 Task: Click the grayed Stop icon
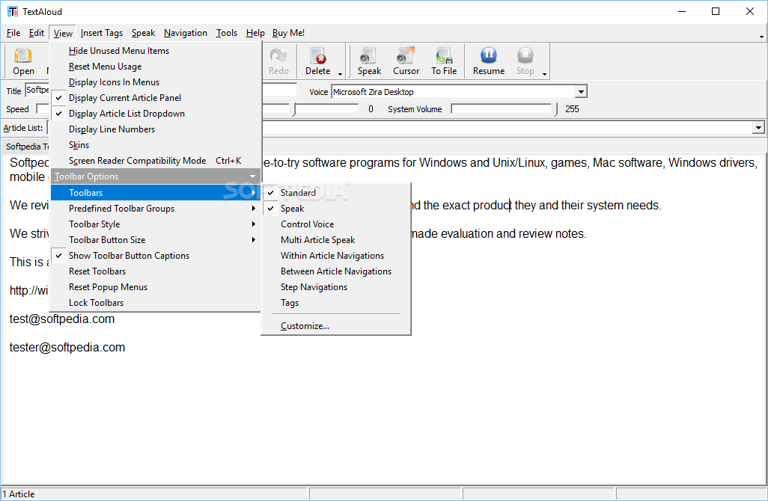click(x=525, y=61)
